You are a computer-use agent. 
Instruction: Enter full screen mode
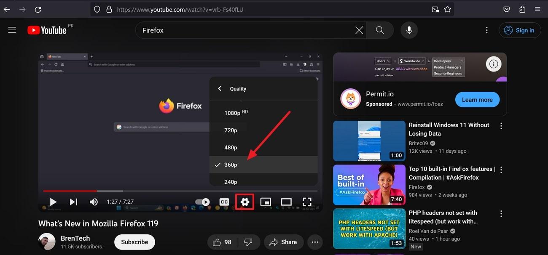[307, 202]
